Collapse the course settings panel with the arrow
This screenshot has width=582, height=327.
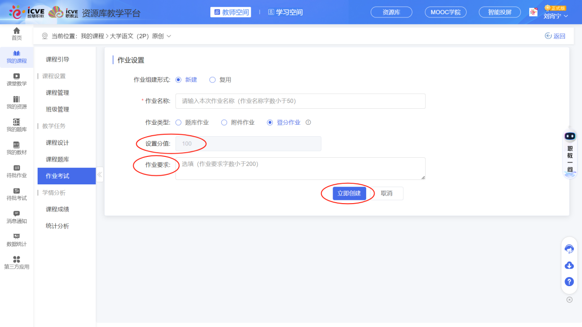point(99,175)
